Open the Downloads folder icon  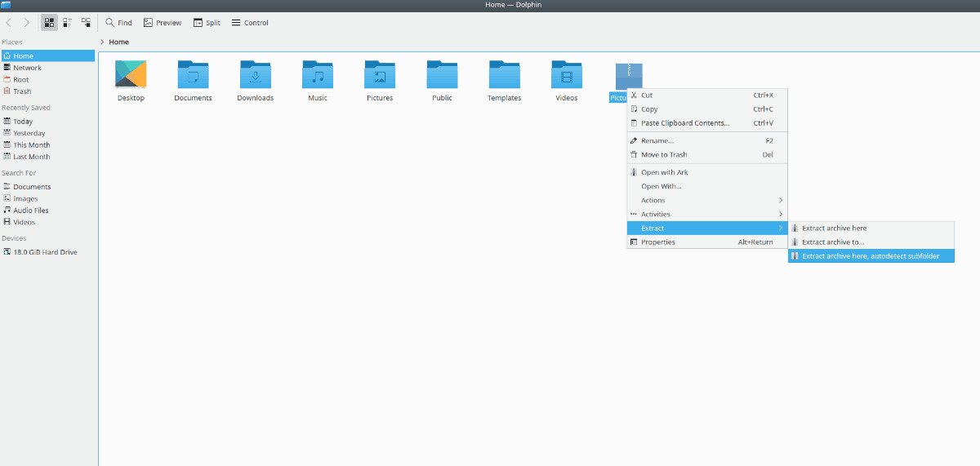pos(255,76)
